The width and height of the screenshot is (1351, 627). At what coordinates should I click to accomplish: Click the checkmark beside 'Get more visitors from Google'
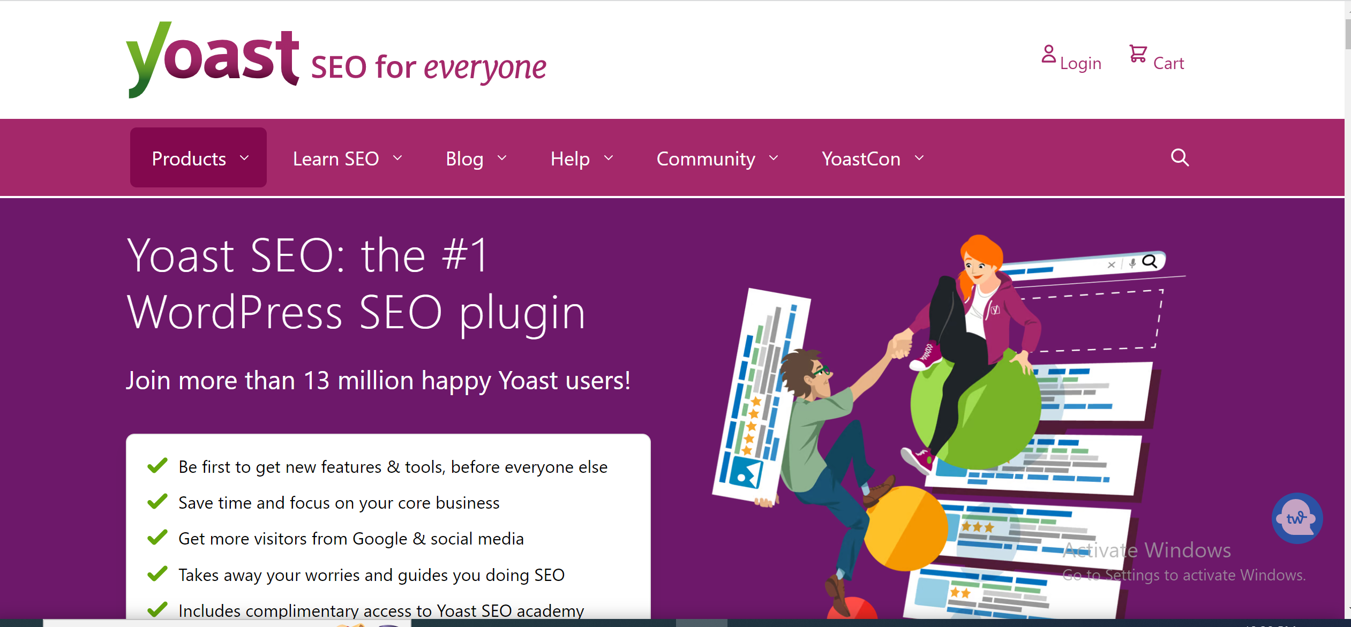157,537
